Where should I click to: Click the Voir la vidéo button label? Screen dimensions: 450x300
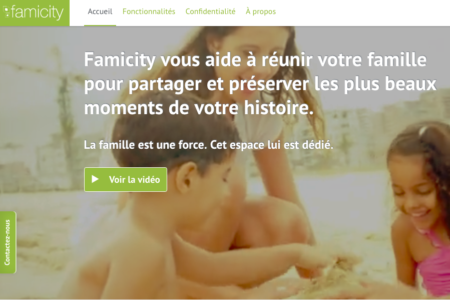point(134,179)
